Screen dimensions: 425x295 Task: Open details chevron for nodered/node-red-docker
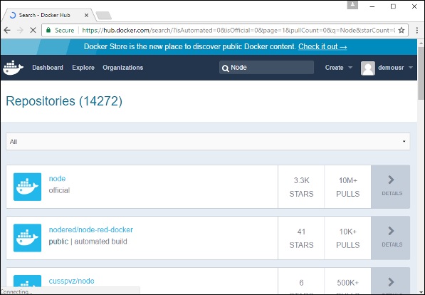pos(391,231)
